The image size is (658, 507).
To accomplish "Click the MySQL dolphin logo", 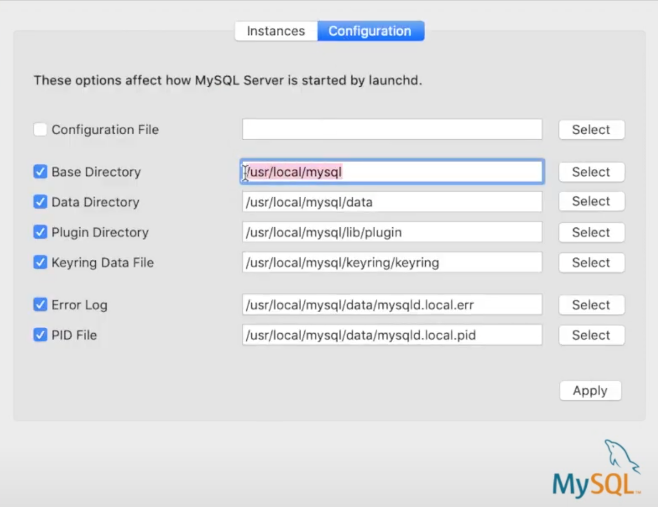I will 596,468.
